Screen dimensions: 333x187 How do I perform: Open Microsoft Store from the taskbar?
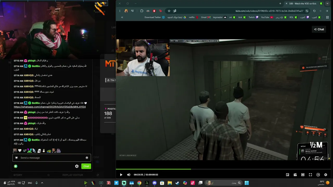(x=162, y=183)
